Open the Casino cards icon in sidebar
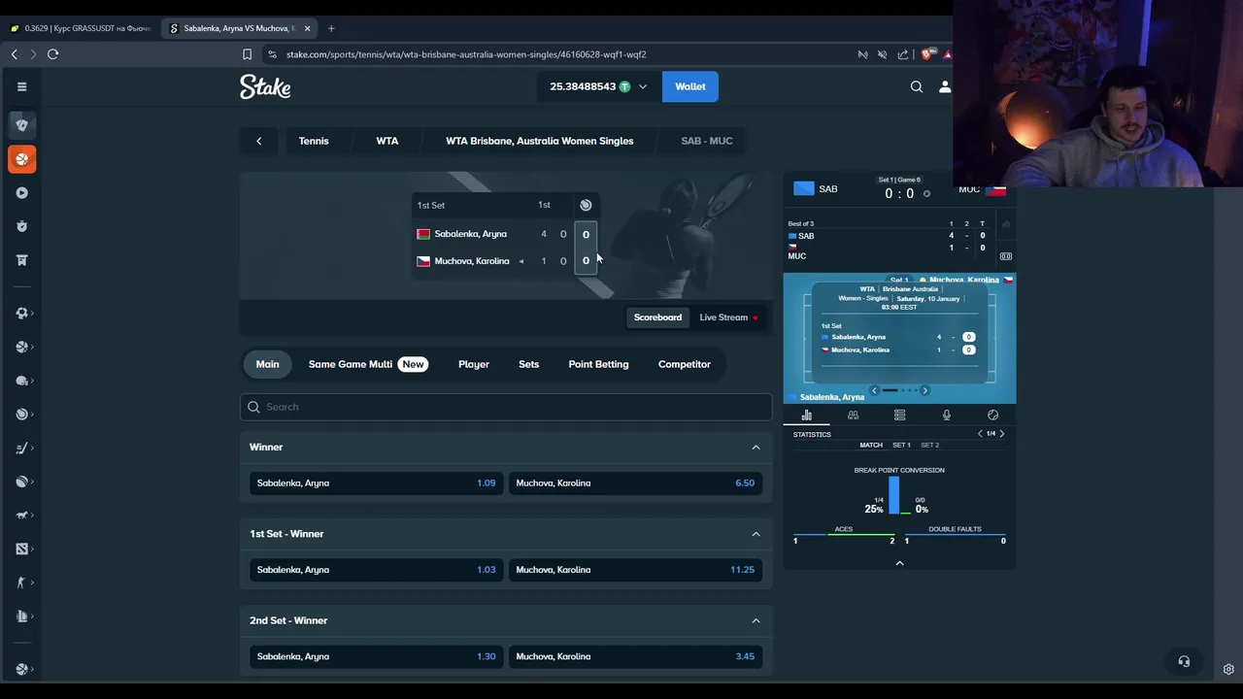 21,124
